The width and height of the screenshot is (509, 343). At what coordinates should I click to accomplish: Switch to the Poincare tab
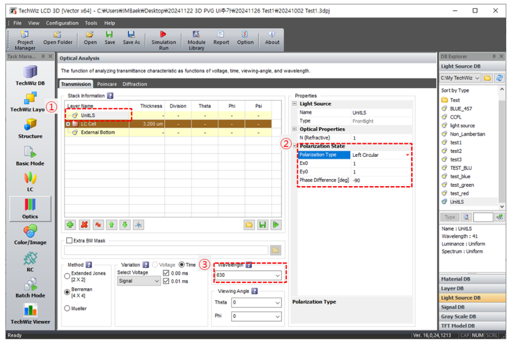point(106,84)
